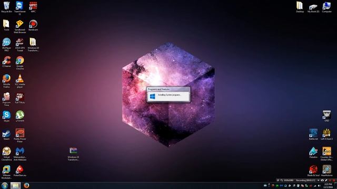This screenshot has height=189, width=337.
Task: Launch the GRID game shortcut
Action: pyautogui.click(x=326, y=116)
